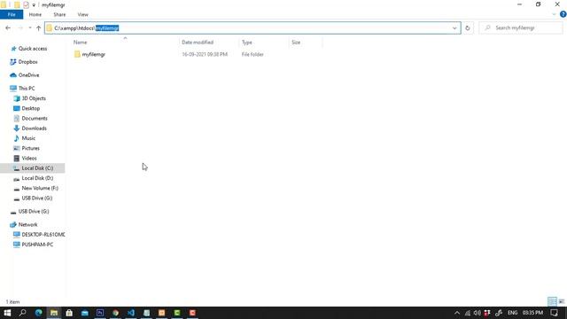Go back using the Back arrow

coord(8,27)
